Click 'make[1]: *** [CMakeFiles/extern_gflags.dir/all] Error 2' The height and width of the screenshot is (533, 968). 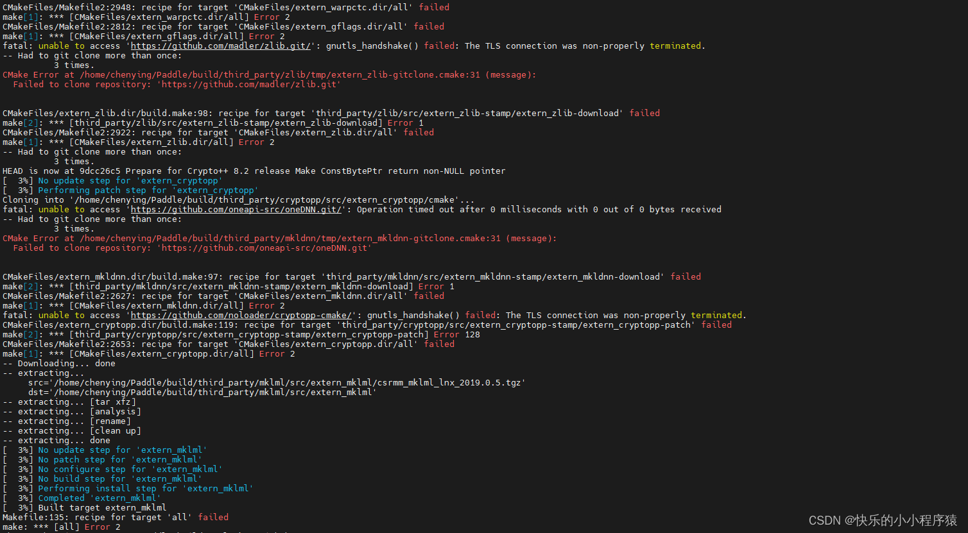tap(144, 37)
